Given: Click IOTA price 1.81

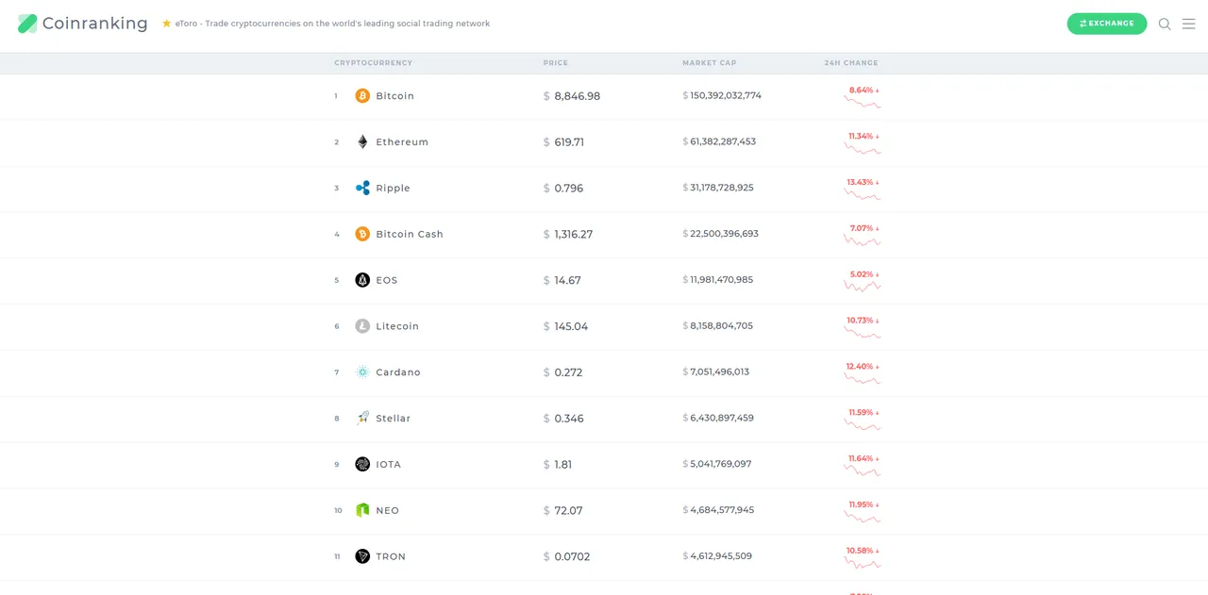Looking at the screenshot, I should pyautogui.click(x=563, y=465).
